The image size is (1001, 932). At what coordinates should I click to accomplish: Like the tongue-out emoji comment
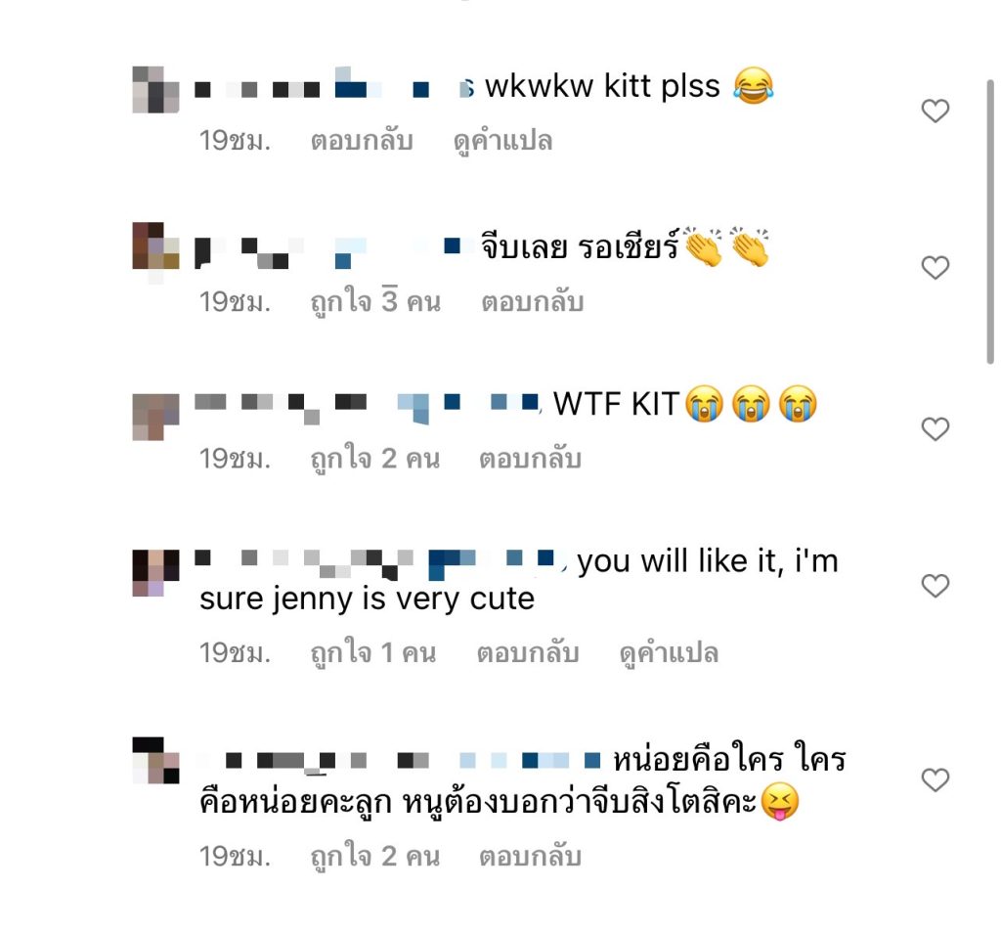[x=936, y=780]
